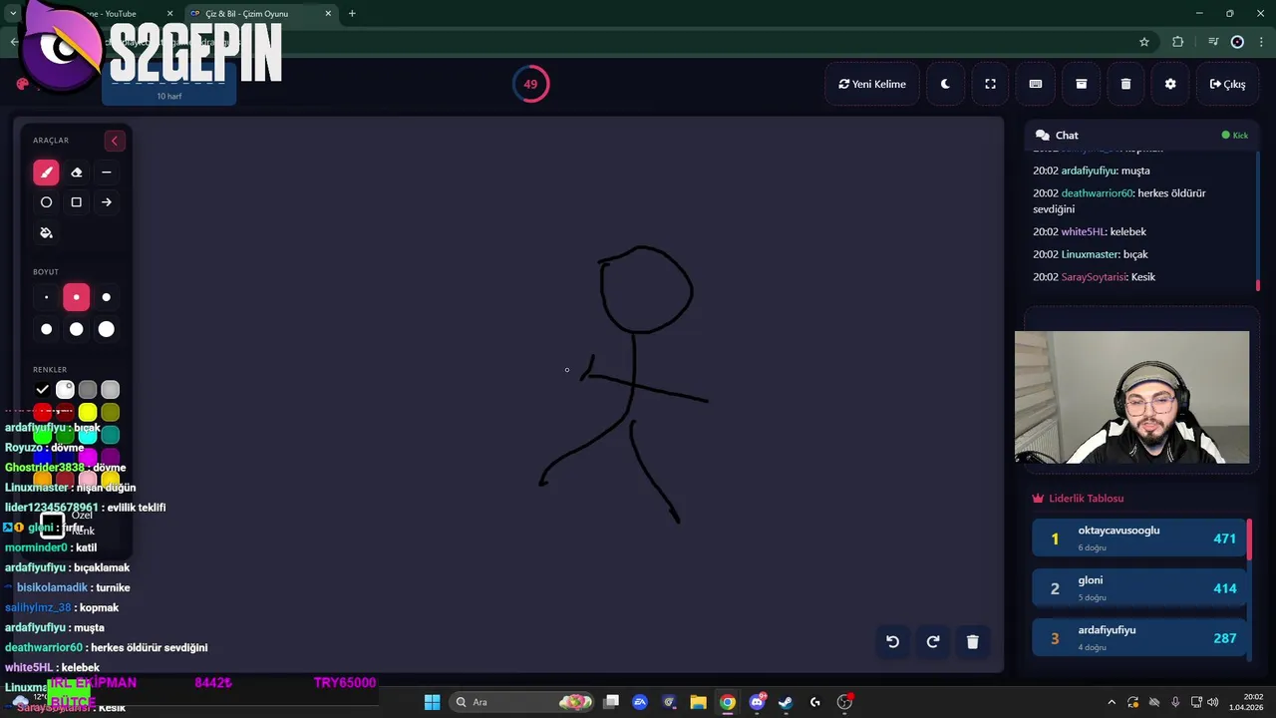This screenshot has height=718, width=1276.
Task: Click gloni leaderboard entry
Action: (1139, 588)
